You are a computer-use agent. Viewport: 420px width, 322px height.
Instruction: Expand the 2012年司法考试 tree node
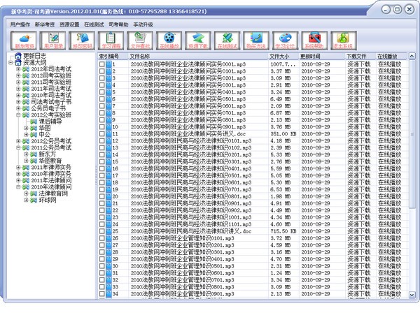click(x=18, y=67)
